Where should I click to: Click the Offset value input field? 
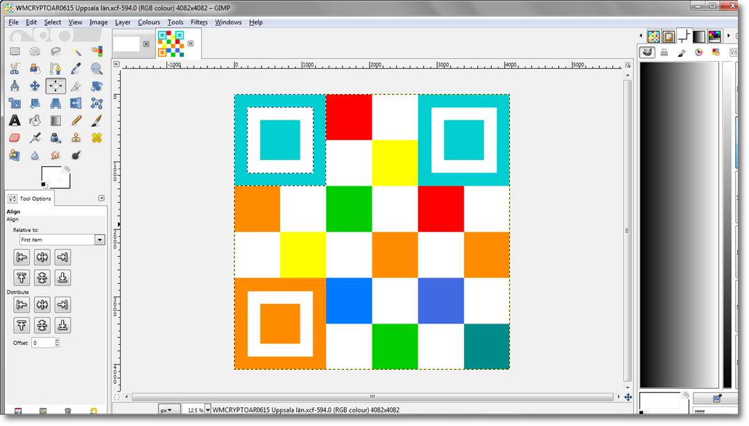43,342
